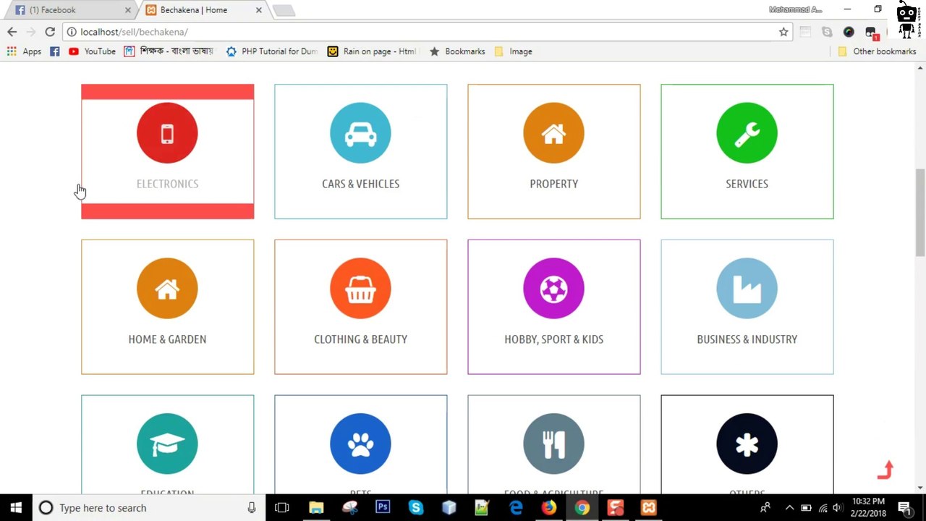Bookmark this page with the star icon

pos(783,32)
